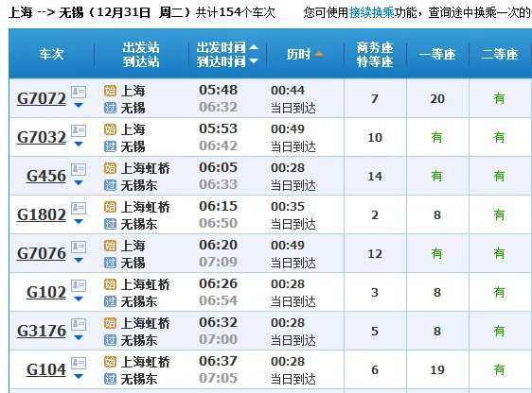This screenshot has width=532, height=393.
Task: Click origin-station badge in G7072 row
Action: coord(110,91)
